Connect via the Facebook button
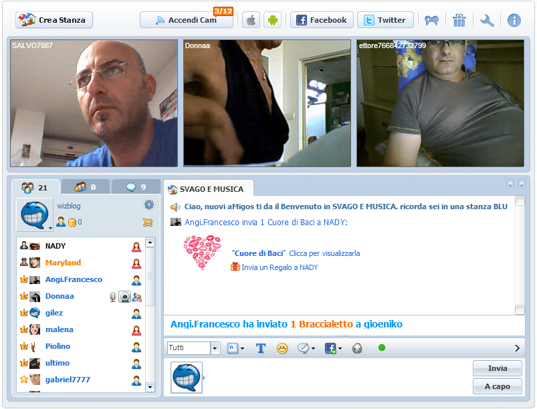Screen dimensions: 537x409 322,20
